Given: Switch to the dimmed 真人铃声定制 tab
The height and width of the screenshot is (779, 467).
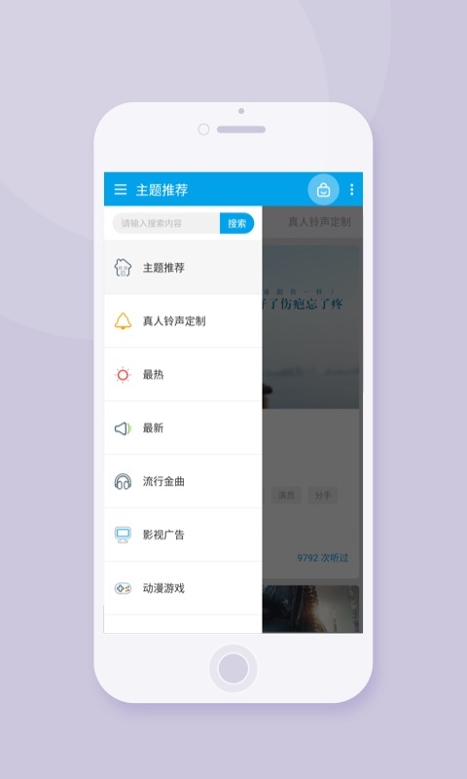Looking at the screenshot, I should (x=320, y=222).
